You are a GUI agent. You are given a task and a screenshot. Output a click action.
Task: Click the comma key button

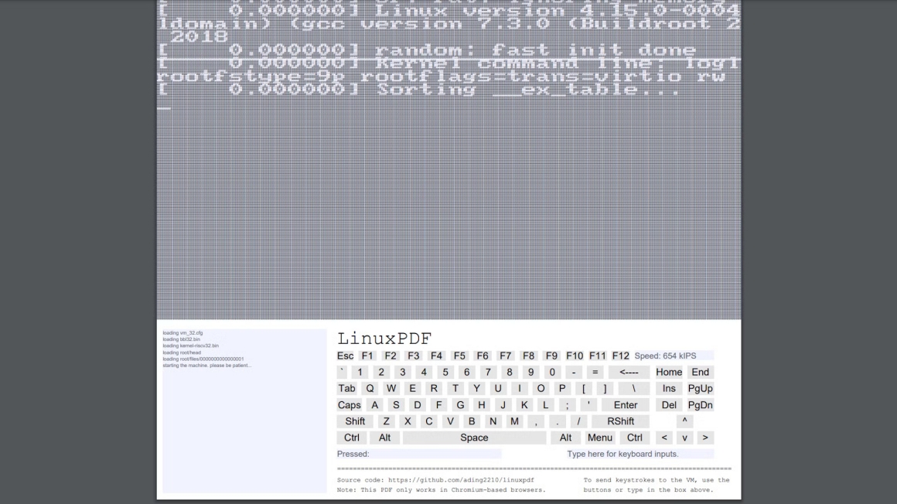(536, 421)
